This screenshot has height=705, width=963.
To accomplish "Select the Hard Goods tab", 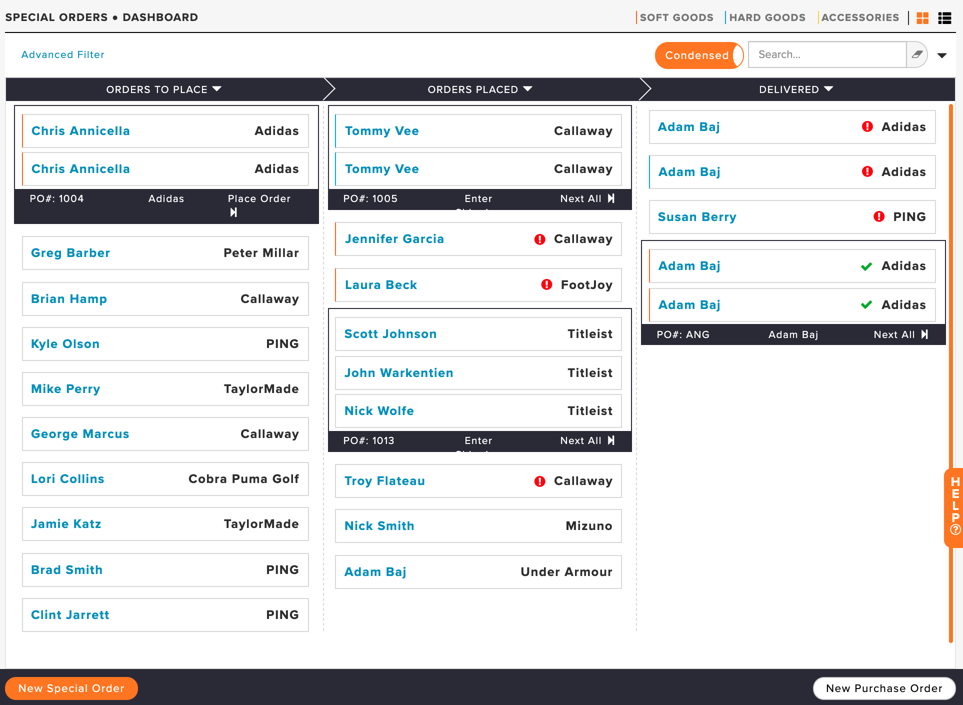I will coord(766,17).
